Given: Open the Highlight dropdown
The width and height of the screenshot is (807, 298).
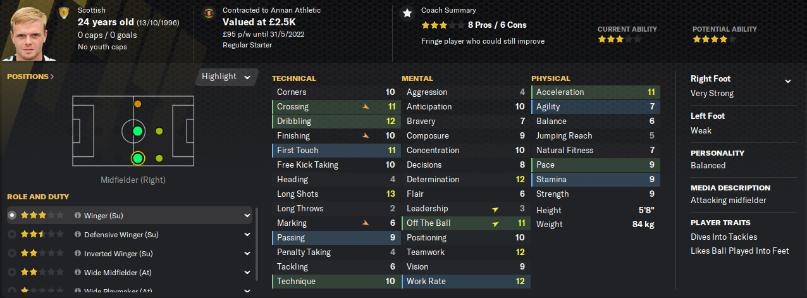Looking at the screenshot, I should coord(227,77).
